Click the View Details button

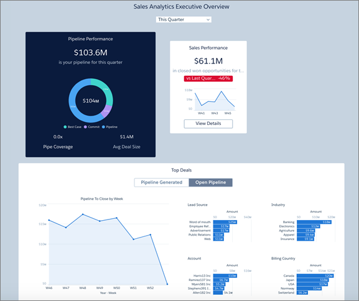click(x=208, y=124)
